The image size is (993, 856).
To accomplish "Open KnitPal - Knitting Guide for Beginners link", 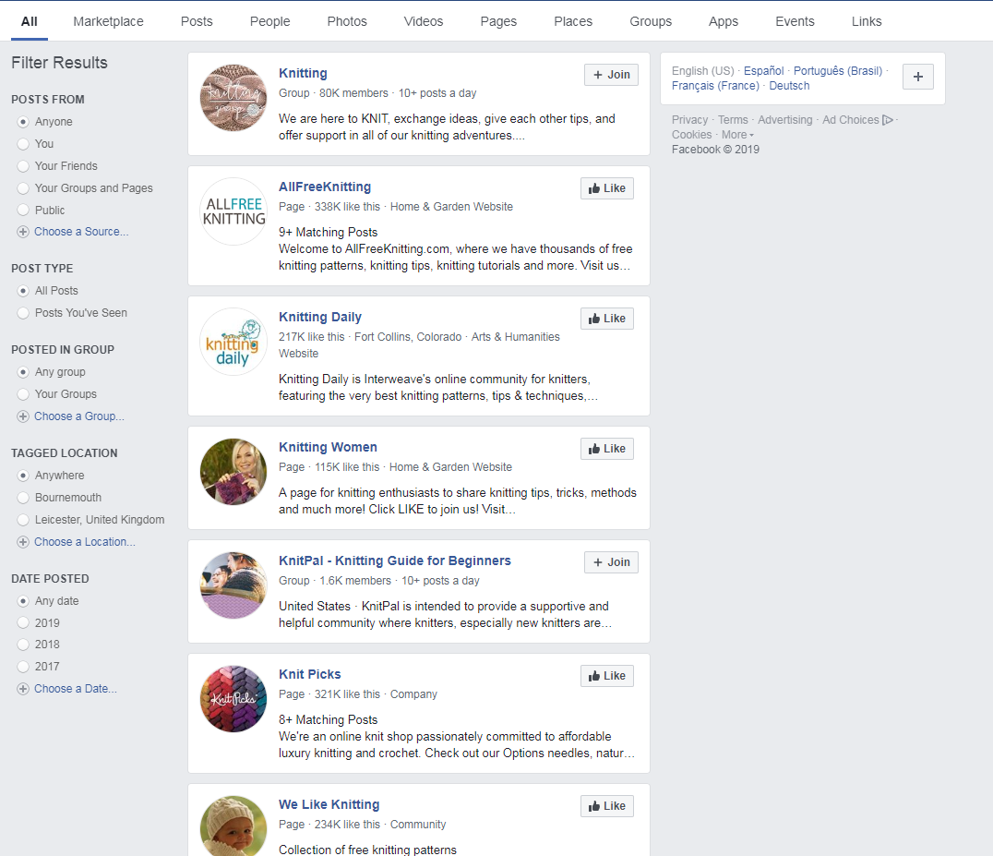I will click(x=395, y=561).
